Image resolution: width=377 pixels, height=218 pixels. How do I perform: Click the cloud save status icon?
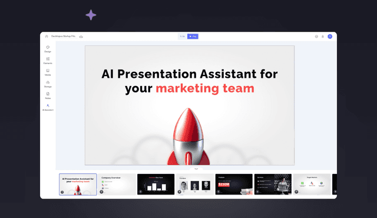coord(81,37)
